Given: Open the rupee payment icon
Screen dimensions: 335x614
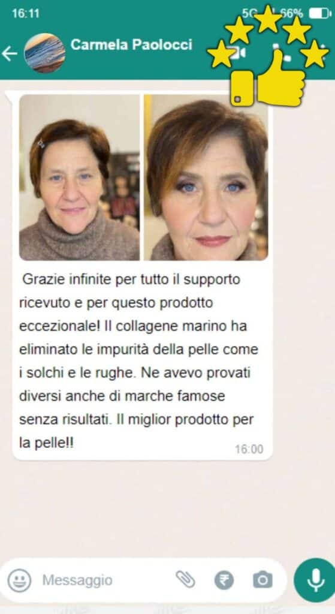Looking at the screenshot, I should point(224,580).
